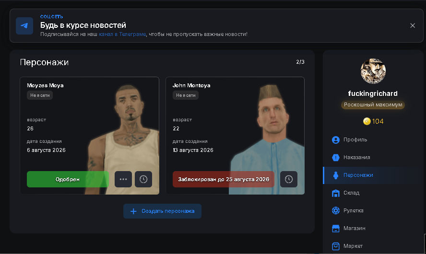
Task: Click the Telegram paper plane icon
Action: 24,26
